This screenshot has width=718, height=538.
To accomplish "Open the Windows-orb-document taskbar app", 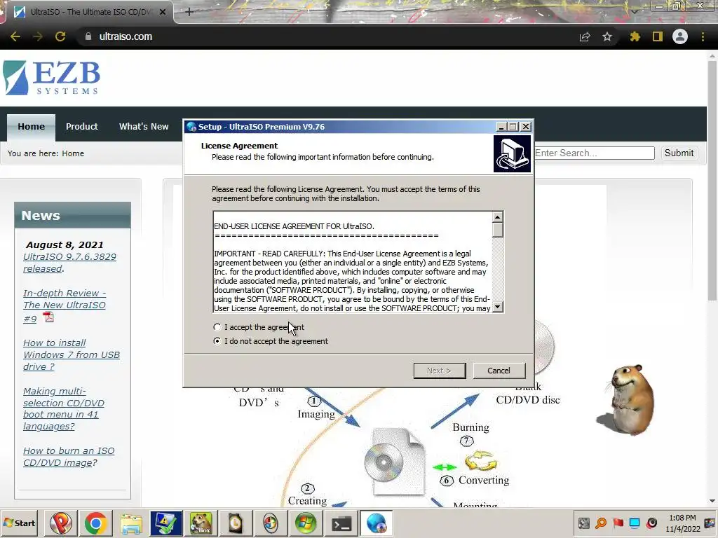I will (271, 523).
